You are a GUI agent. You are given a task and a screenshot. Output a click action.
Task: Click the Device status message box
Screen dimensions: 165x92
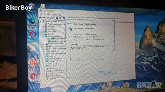pyautogui.click(x=90, y=53)
